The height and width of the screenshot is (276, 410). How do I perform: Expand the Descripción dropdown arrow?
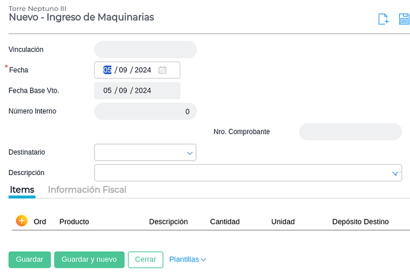point(395,173)
